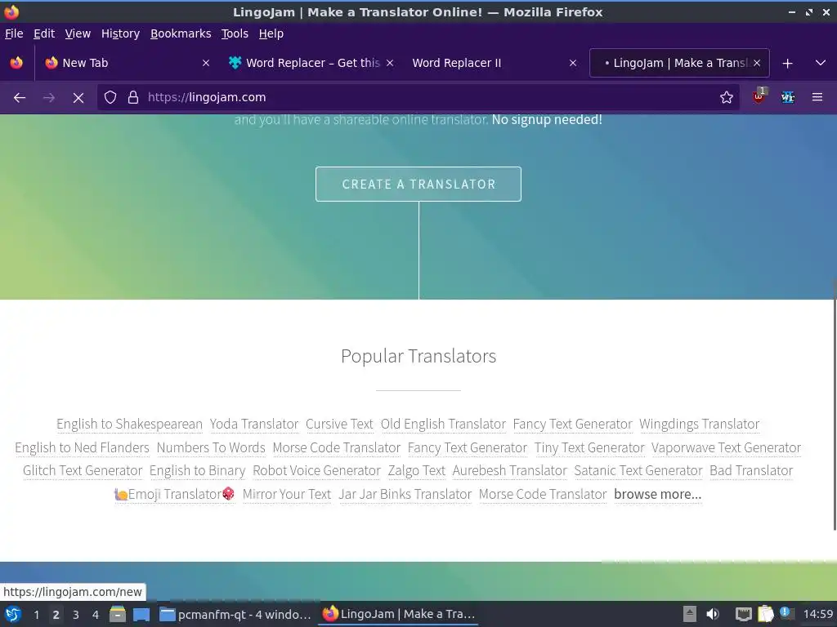Select the LingoJam tab

tap(679, 63)
